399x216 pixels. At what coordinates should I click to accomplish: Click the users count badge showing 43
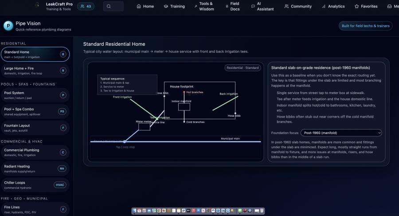point(86,6)
